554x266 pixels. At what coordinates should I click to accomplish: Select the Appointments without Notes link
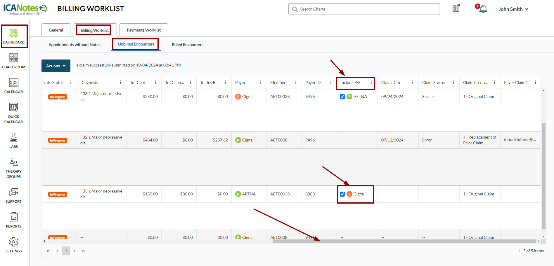pyautogui.click(x=74, y=45)
